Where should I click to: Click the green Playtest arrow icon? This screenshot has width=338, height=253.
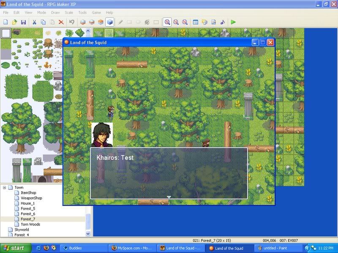click(233, 22)
